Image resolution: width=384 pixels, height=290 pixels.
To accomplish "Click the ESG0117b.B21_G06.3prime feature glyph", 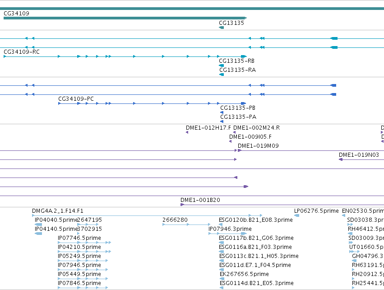I will pos(222,243).
